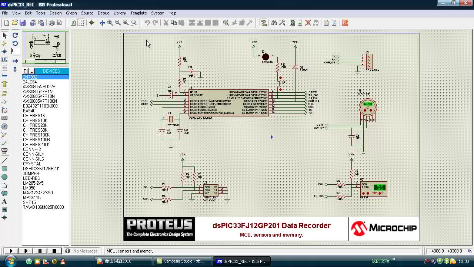This screenshot has width=474, height=267.
Task: Click the P pick devices button
Action: pos(25,71)
